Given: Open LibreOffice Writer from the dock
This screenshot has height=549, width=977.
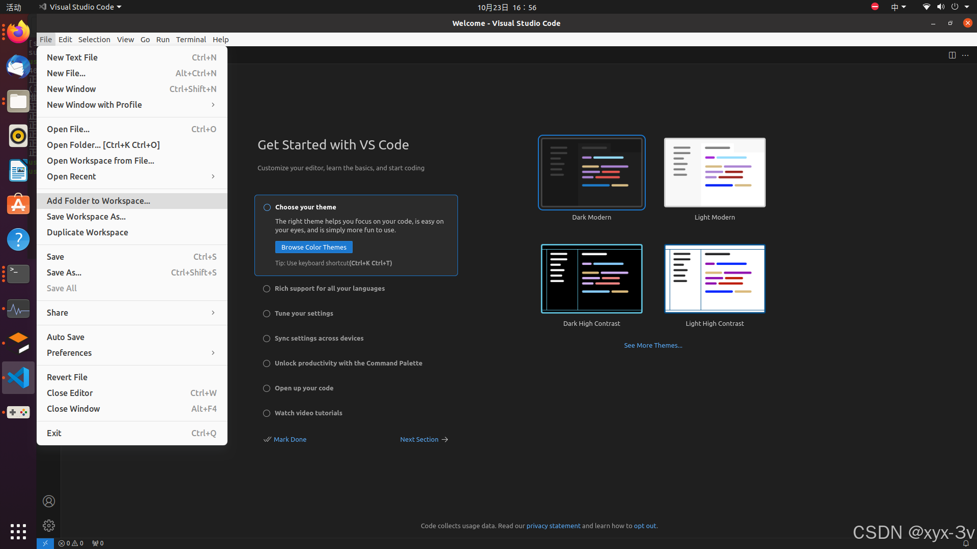Looking at the screenshot, I should click(18, 170).
